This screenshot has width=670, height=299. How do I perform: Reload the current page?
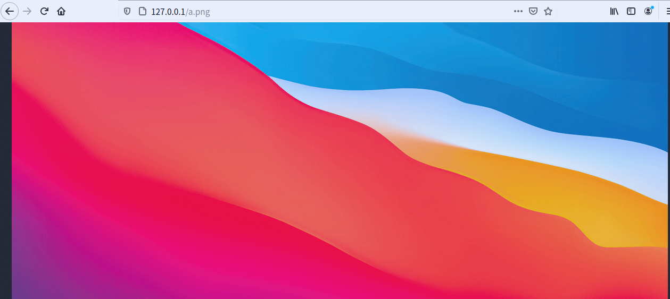(x=45, y=11)
